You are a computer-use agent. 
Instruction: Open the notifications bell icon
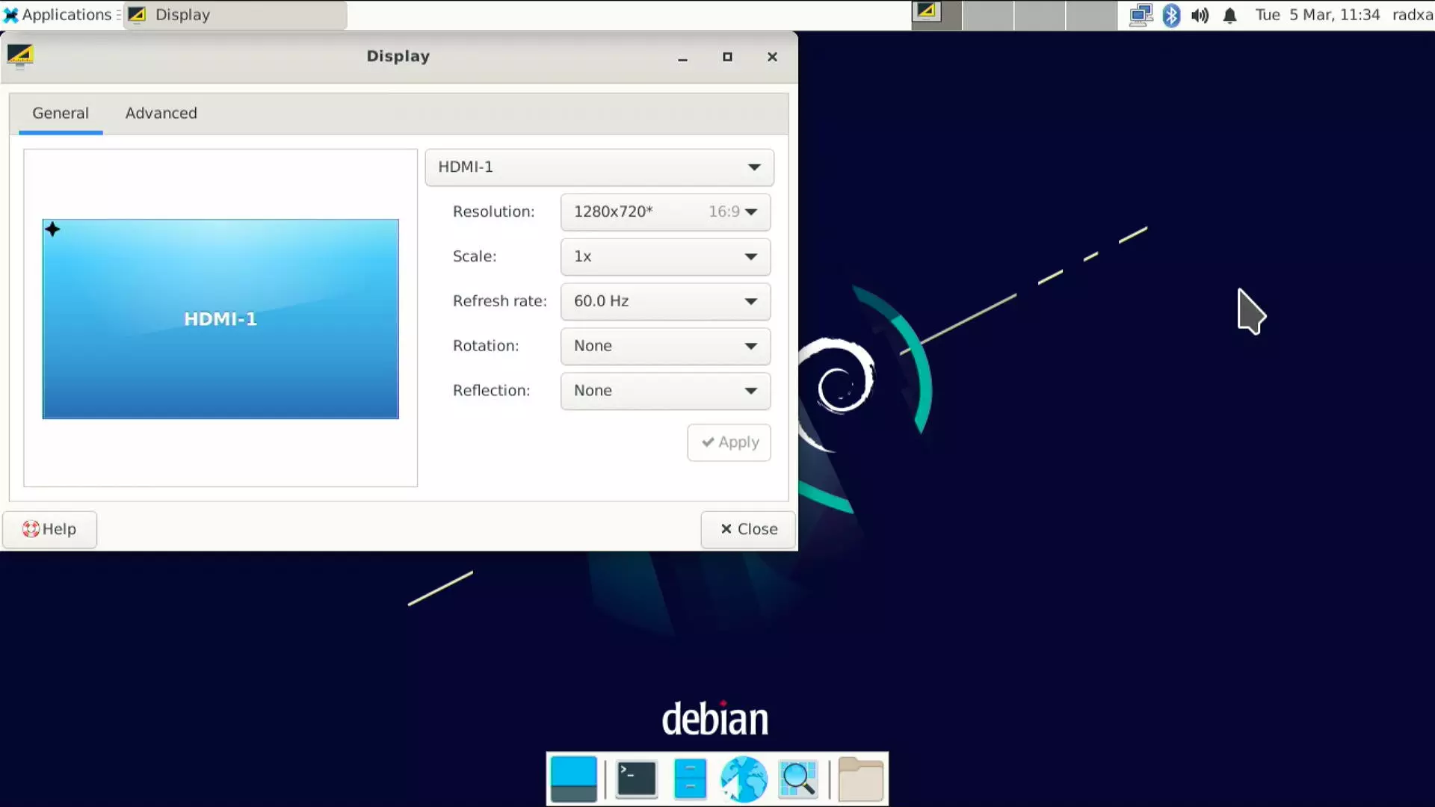tap(1229, 15)
